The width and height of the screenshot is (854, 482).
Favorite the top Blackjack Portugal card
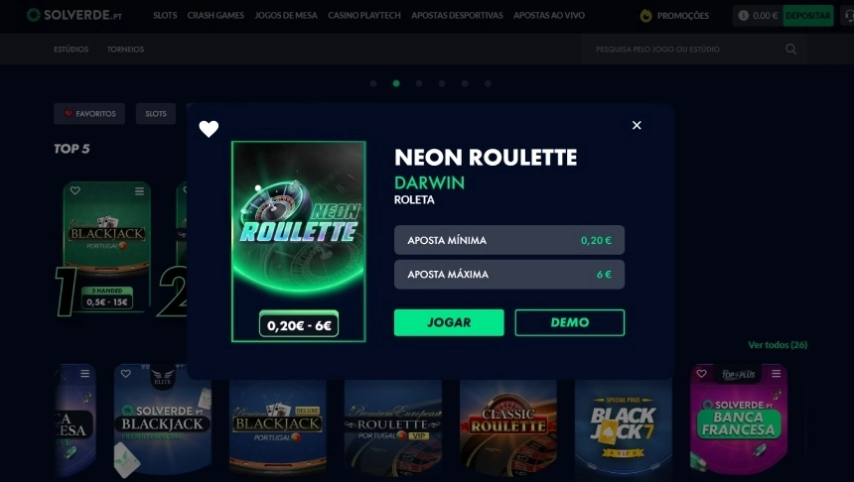click(75, 190)
